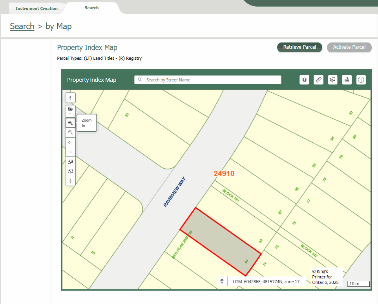Screen dimensions: 378x304
Task: Click parcel label 79
Action: [341, 157]
